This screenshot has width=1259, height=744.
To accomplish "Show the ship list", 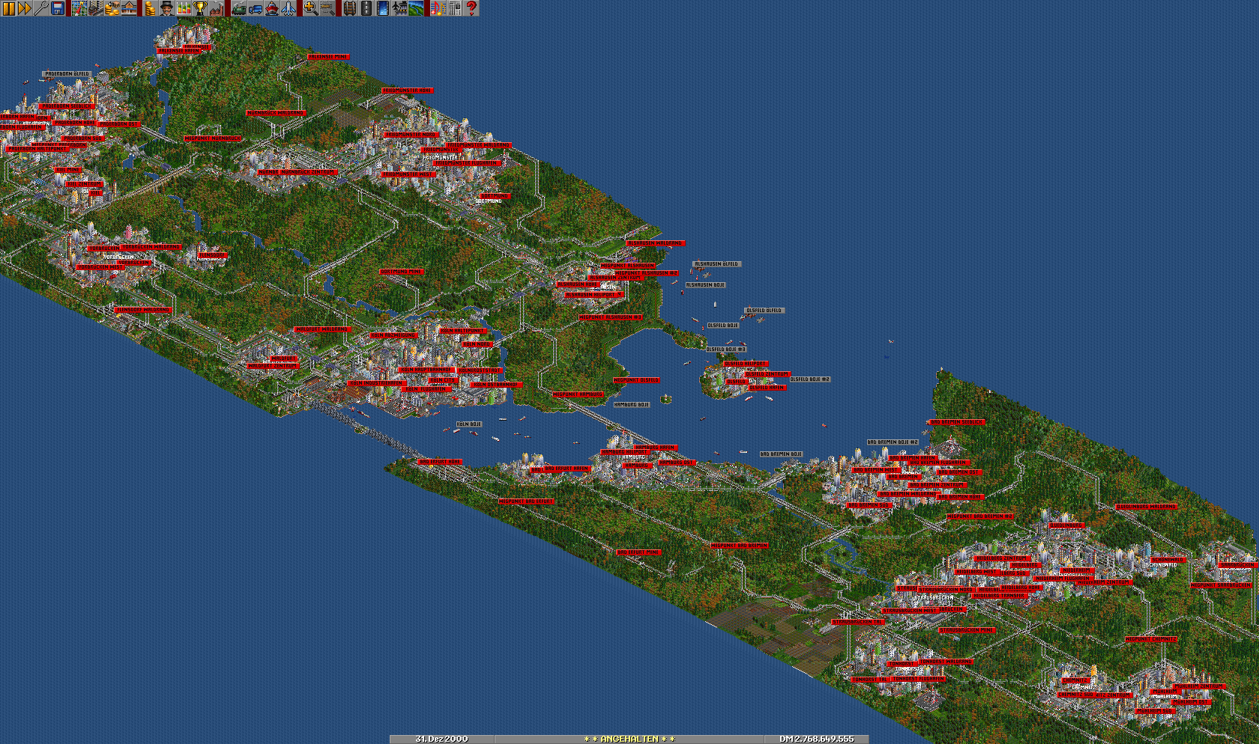I will pyautogui.click(x=272, y=8).
